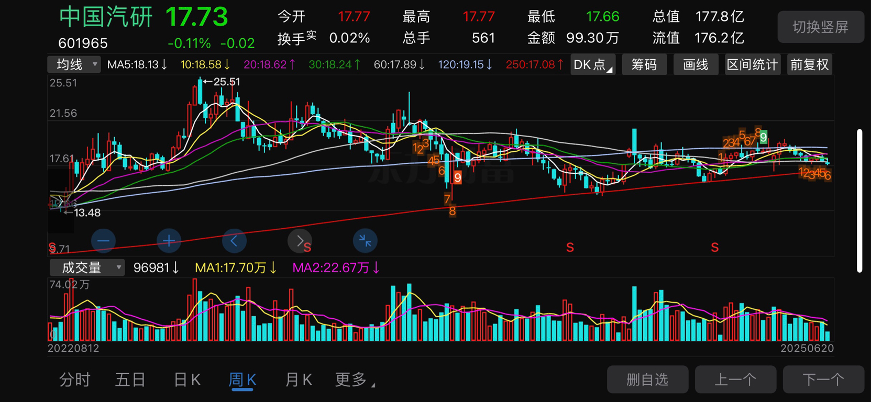Zoom in chart with plus icon
The image size is (871, 402).
[169, 241]
